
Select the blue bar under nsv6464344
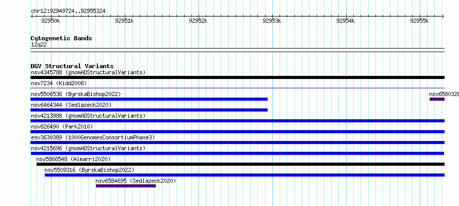coord(149,110)
